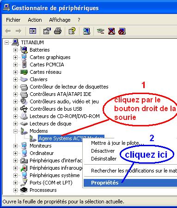Expand the Processeurs node
The width and height of the screenshot is (177, 208).
coord(15,190)
